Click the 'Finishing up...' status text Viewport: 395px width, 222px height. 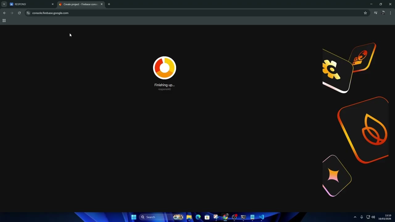[x=164, y=85]
